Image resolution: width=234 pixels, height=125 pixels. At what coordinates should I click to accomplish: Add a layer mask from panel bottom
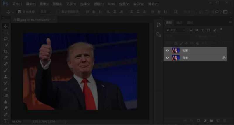[198, 121]
